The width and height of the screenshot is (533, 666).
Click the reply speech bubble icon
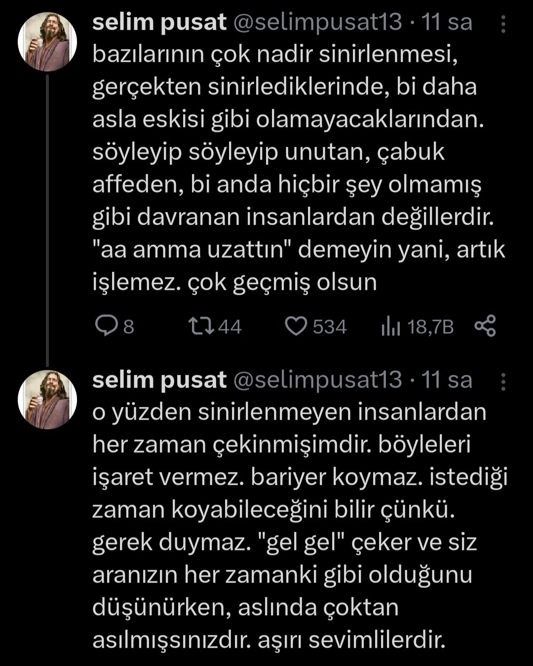(105, 326)
